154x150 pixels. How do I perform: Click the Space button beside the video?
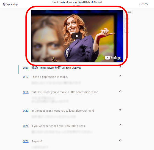[x=129, y=12]
